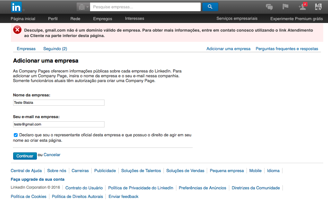Viewport: 328px width, 204px height.
Task: Click the Nome da empresa field
Action: pos(59,102)
